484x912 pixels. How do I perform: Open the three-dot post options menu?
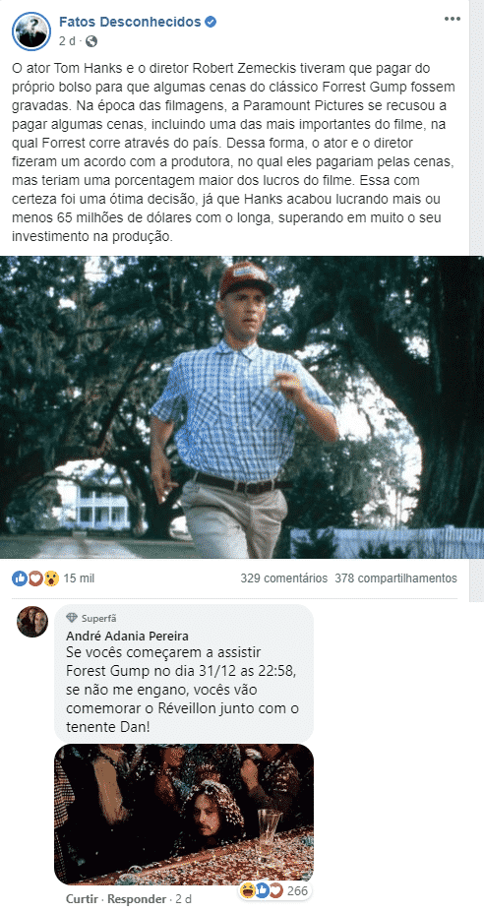(452, 20)
